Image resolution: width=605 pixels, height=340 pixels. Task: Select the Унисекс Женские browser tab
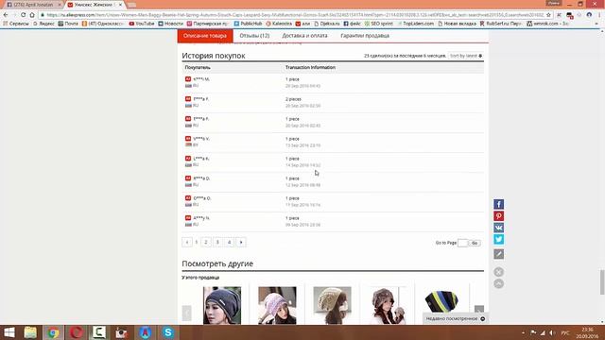click(95, 5)
